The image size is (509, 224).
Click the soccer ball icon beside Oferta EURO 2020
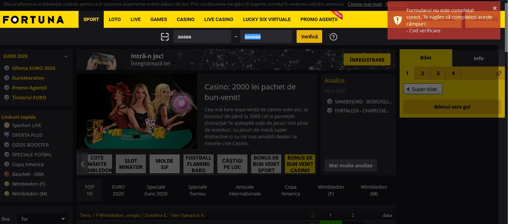[6, 68]
